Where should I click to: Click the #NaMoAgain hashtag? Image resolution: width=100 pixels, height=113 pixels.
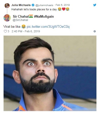[44, 16]
